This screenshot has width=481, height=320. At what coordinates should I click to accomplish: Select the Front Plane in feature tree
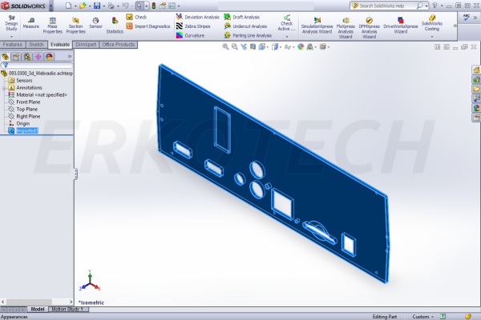(29, 102)
